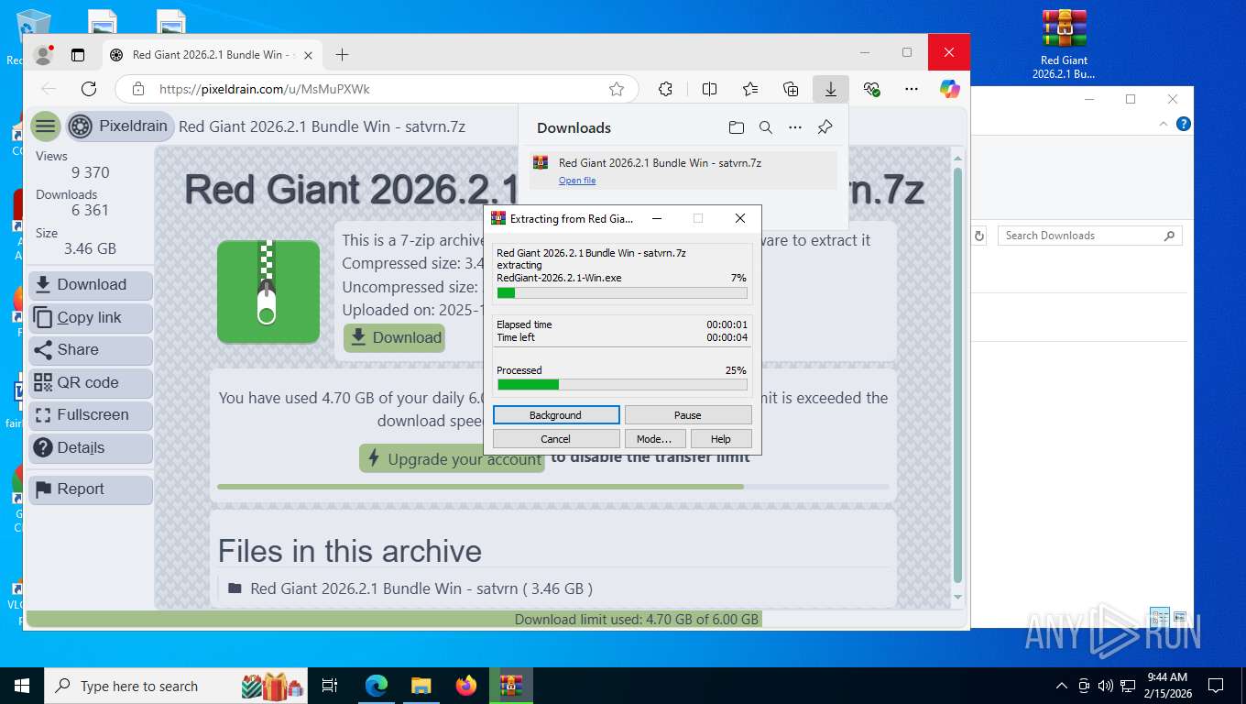Open Task View on taskbar

330,686
